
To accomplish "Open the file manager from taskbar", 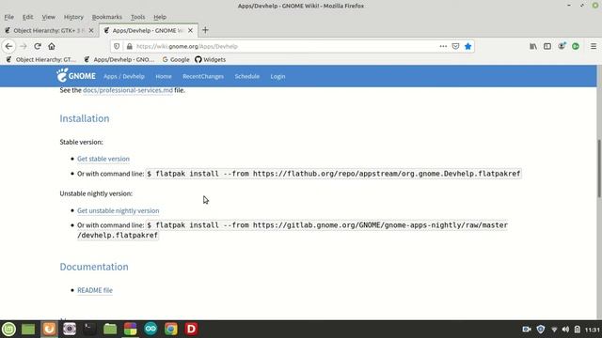I will pyautogui.click(x=110, y=329).
